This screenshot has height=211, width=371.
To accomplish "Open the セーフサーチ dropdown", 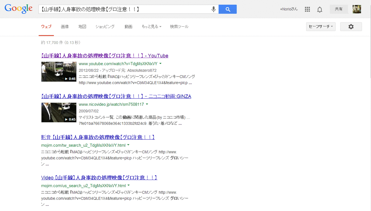I will click(321, 27).
